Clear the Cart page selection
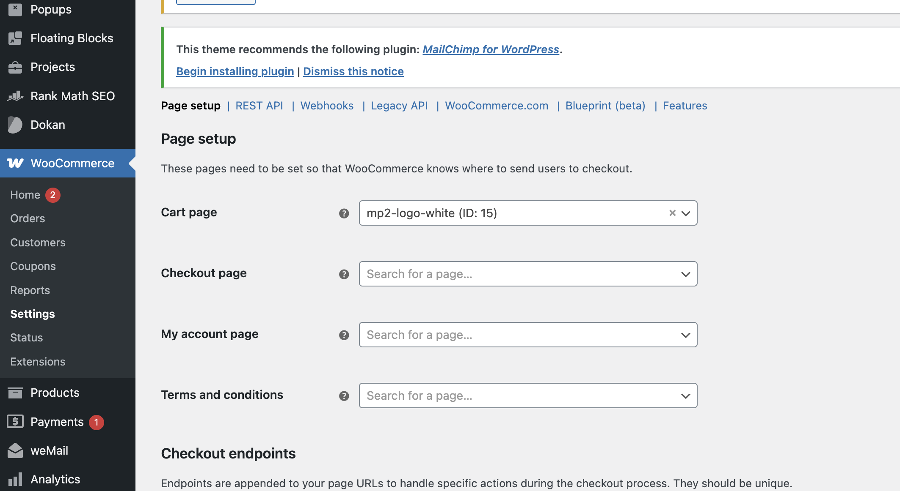Image resolution: width=900 pixels, height=491 pixels. click(672, 213)
